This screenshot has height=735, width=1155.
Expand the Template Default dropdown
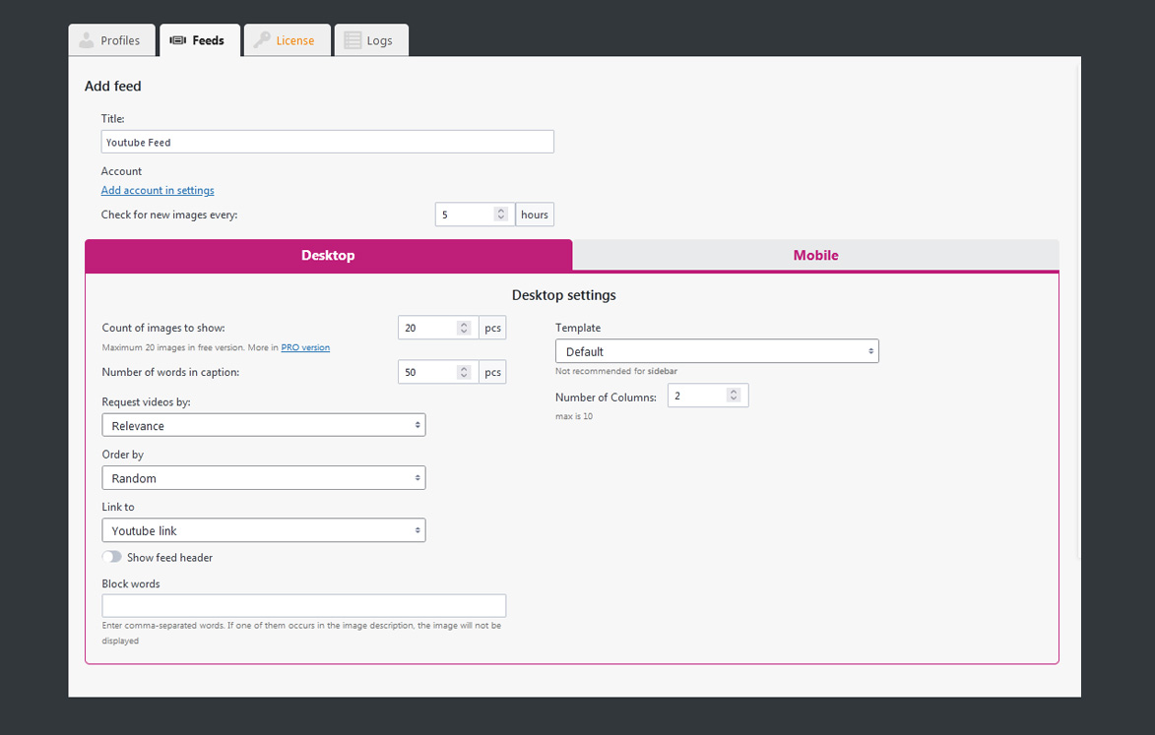pyautogui.click(x=717, y=351)
